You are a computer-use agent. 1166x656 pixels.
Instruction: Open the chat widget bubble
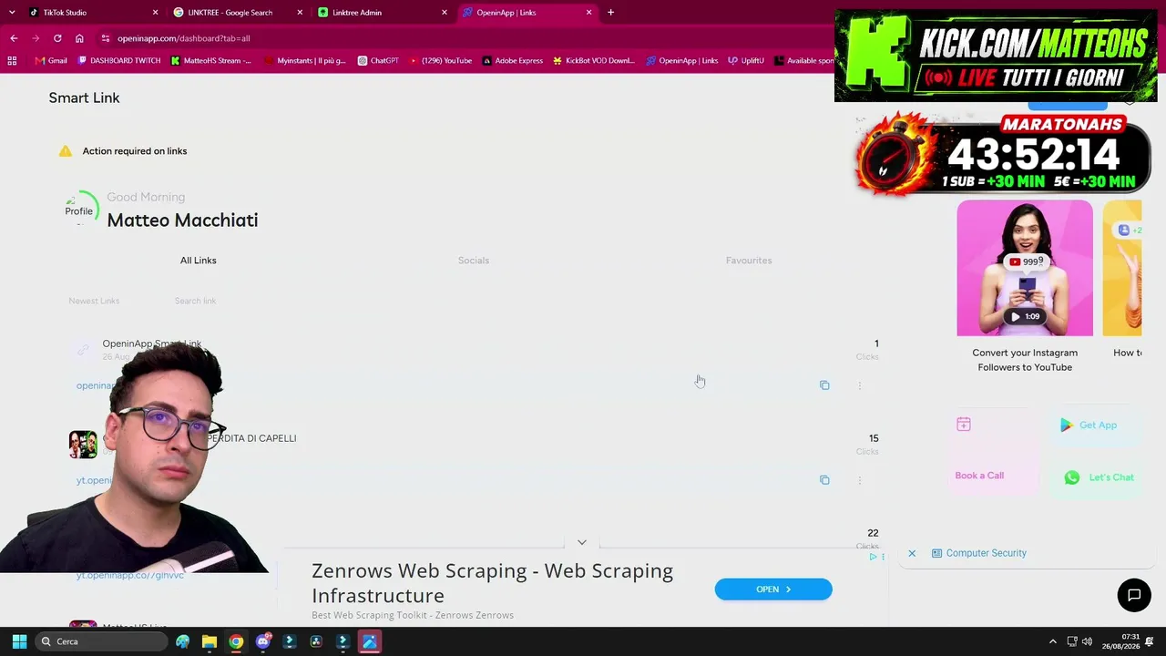point(1134,595)
